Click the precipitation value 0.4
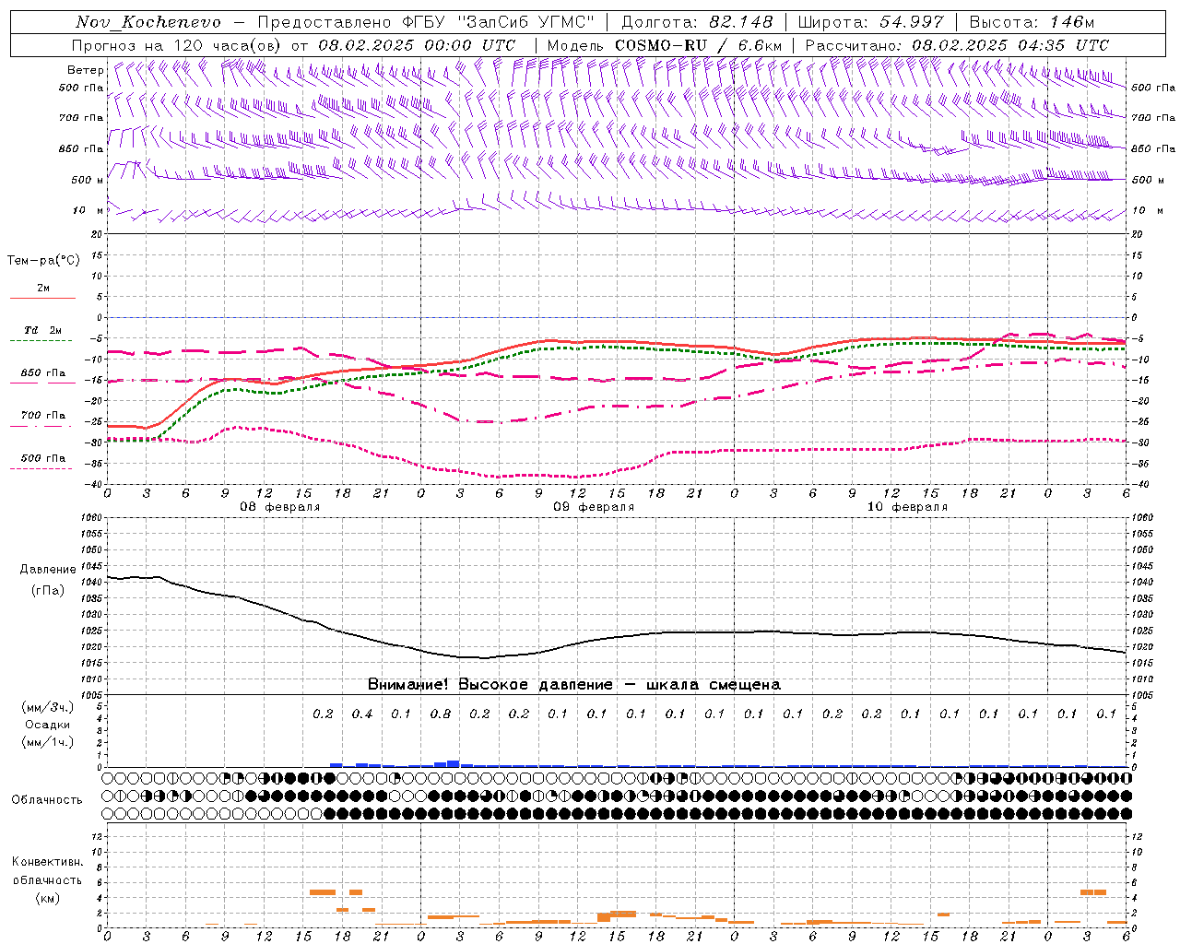Viewport: 1180px width, 944px height. (362, 714)
